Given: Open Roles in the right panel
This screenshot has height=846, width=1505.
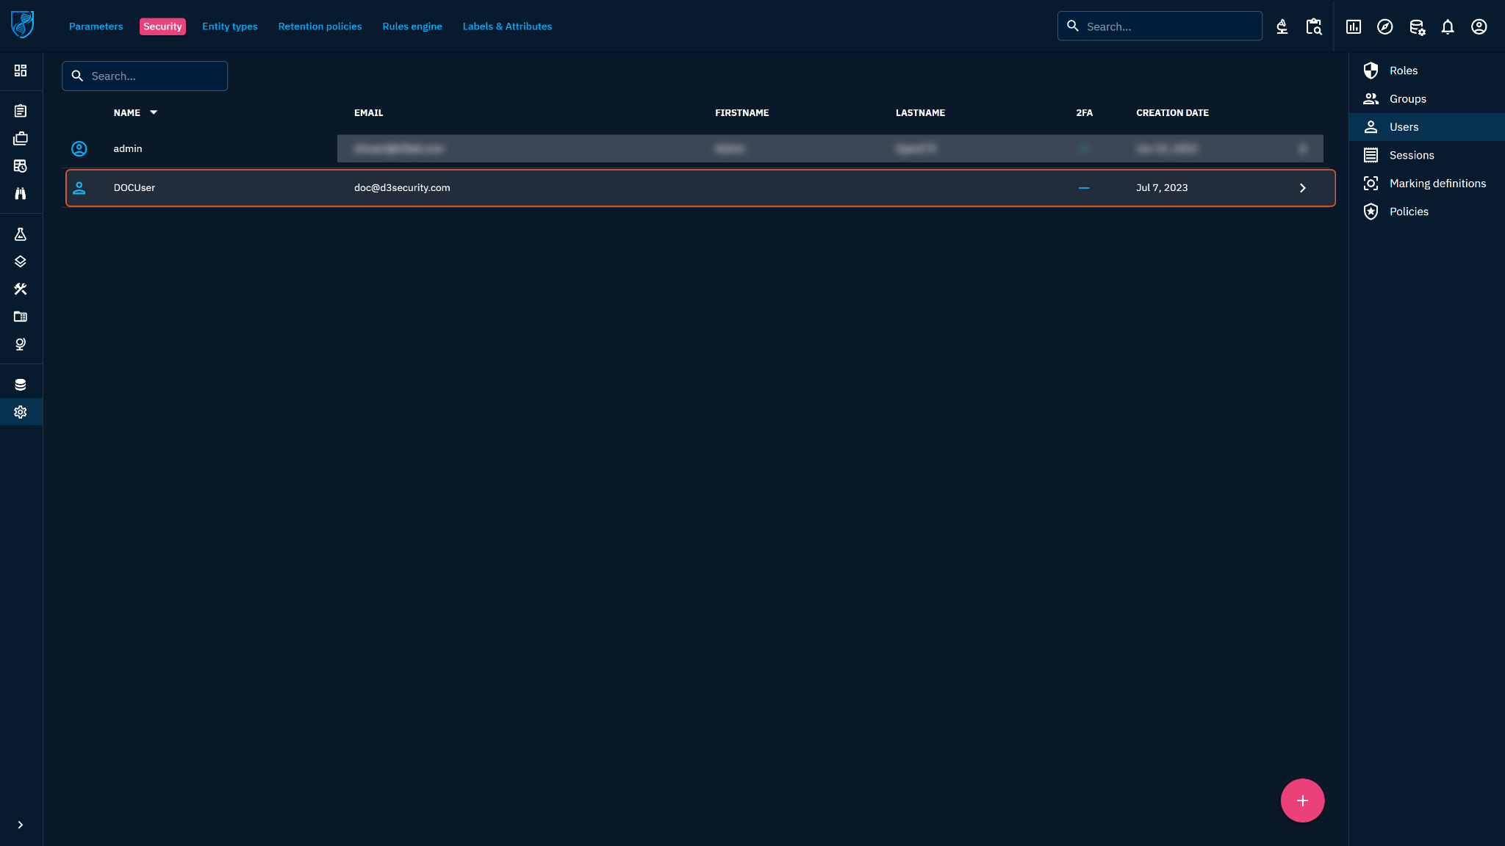Looking at the screenshot, I should (1403, 70).
